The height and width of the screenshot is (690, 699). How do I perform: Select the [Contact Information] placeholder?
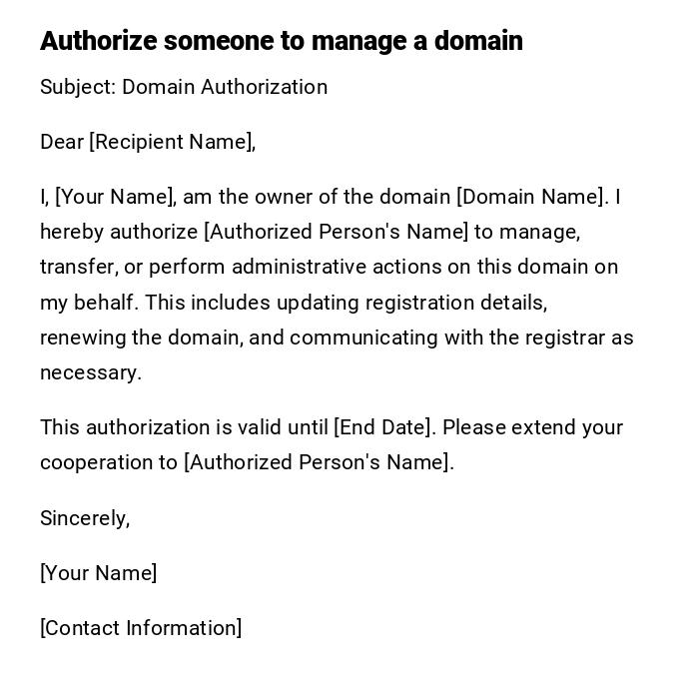pos(141,628)
